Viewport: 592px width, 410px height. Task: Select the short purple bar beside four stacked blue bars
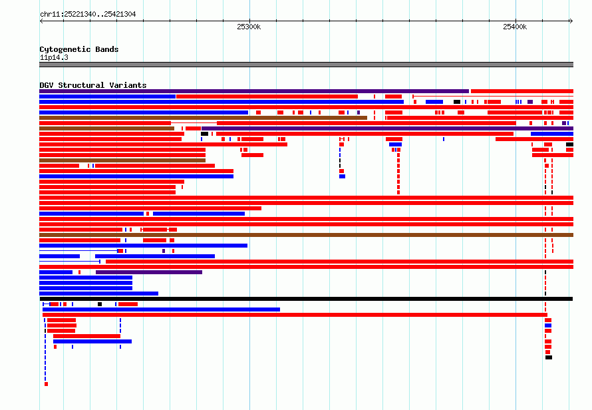149,272
